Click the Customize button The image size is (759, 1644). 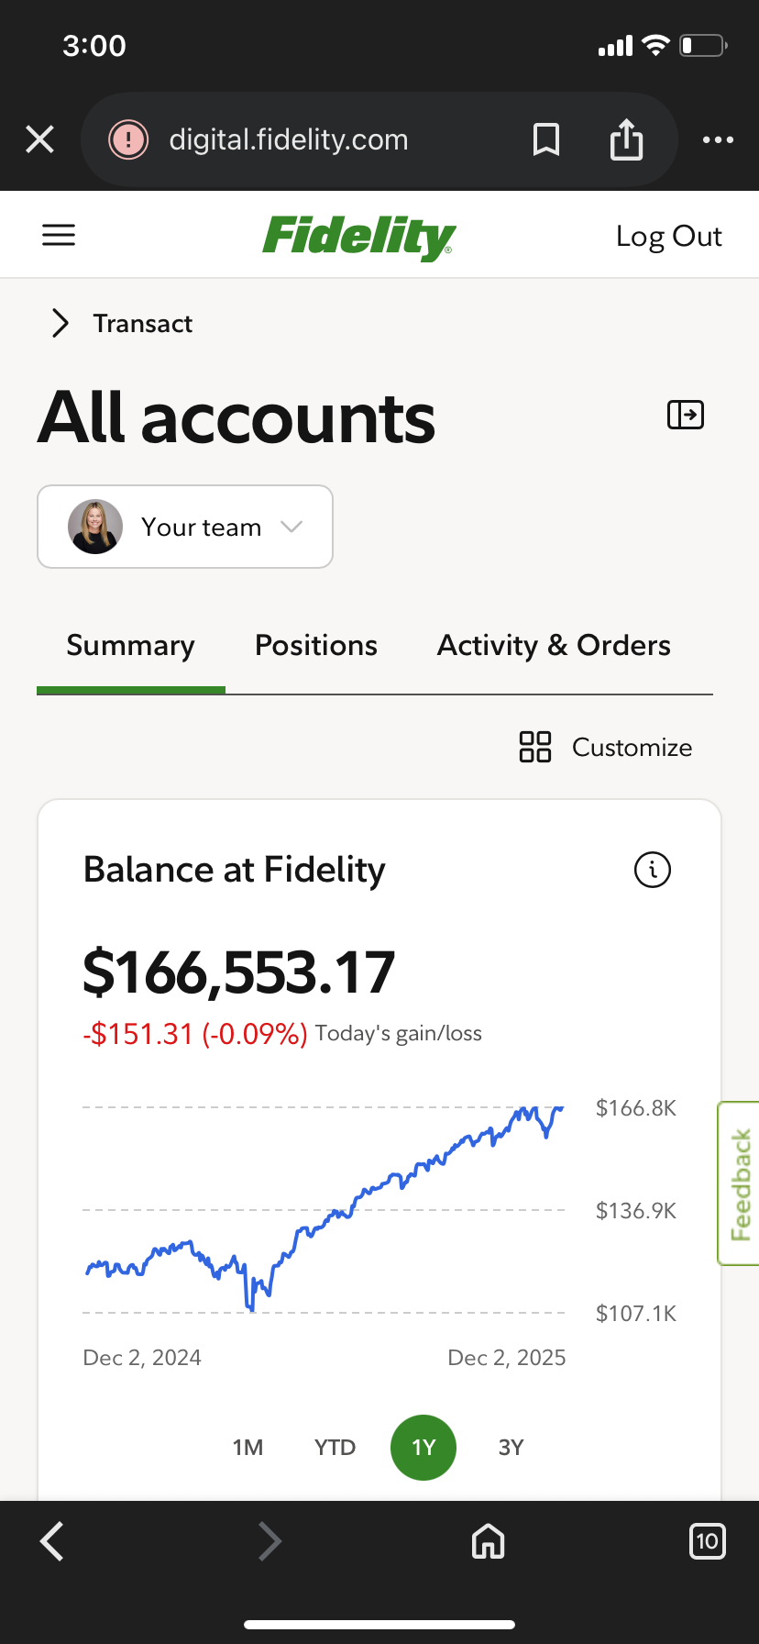click(x=606, y=747)
